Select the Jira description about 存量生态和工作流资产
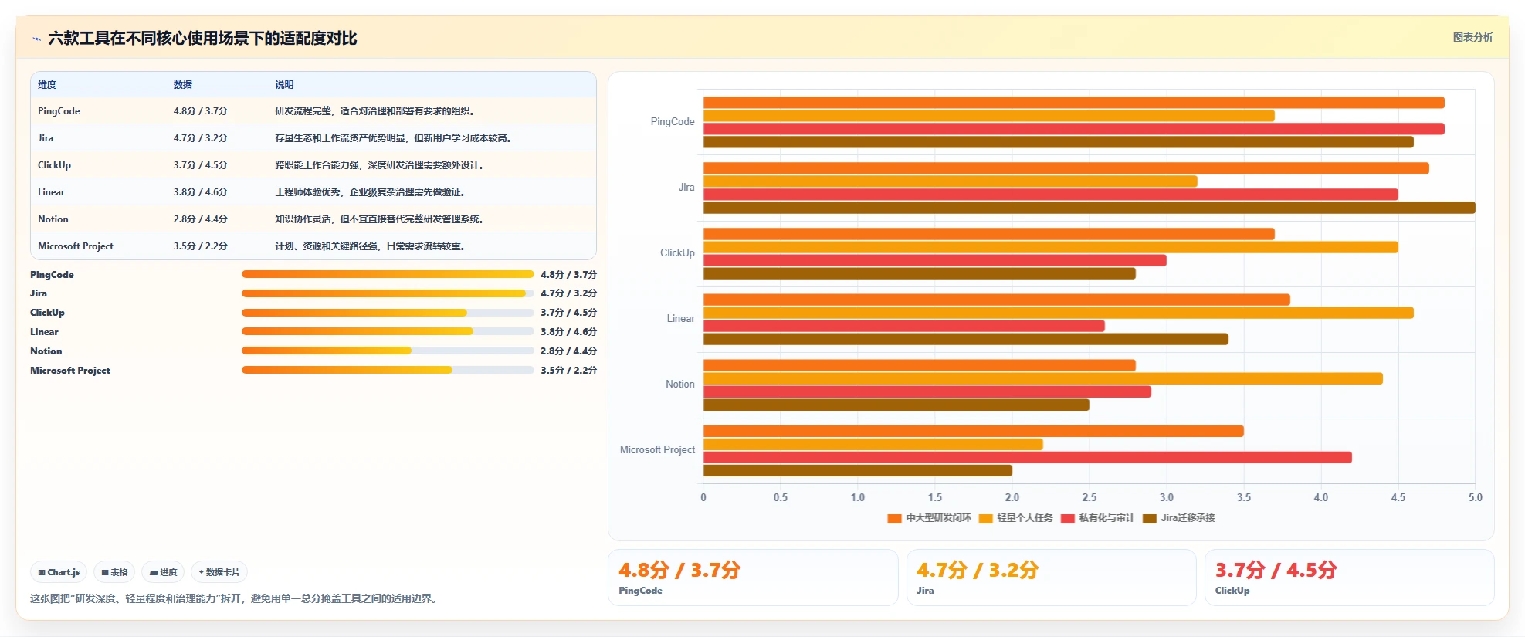Image resolution: width=1525 pixels, height=637 pixels. click(395, 138)
